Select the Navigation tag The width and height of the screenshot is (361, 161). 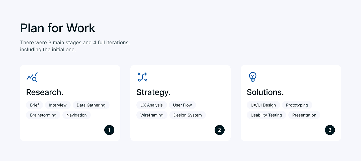point(76,115)
